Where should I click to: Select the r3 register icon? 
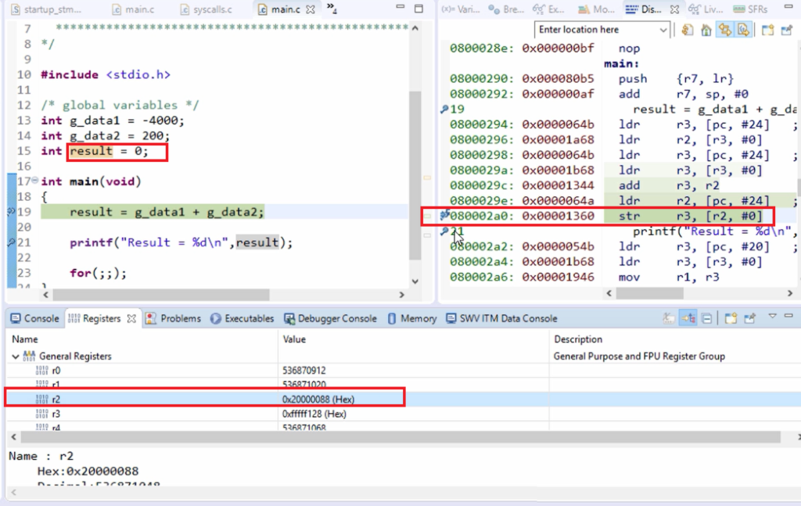tap(42, 414)
